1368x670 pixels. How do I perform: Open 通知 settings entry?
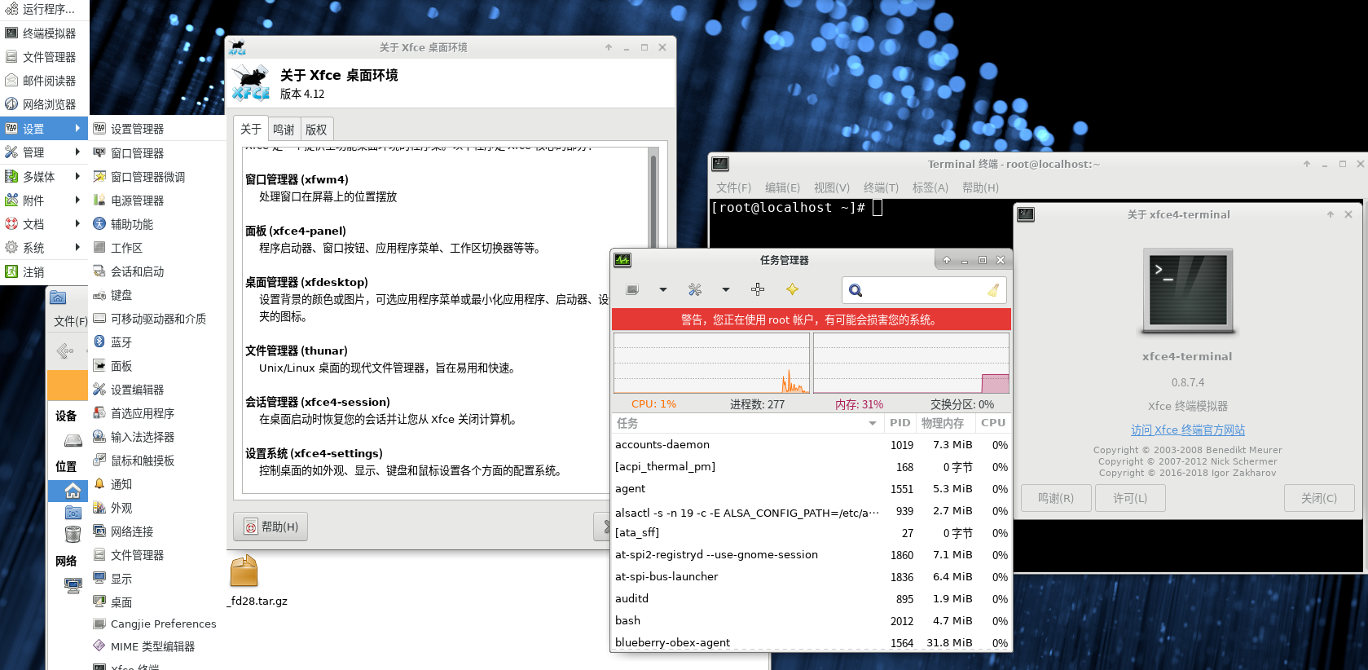pyautogui.click(x=156, y=484)
